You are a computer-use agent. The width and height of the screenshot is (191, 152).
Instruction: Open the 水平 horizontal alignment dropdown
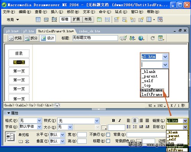(62, 135)
